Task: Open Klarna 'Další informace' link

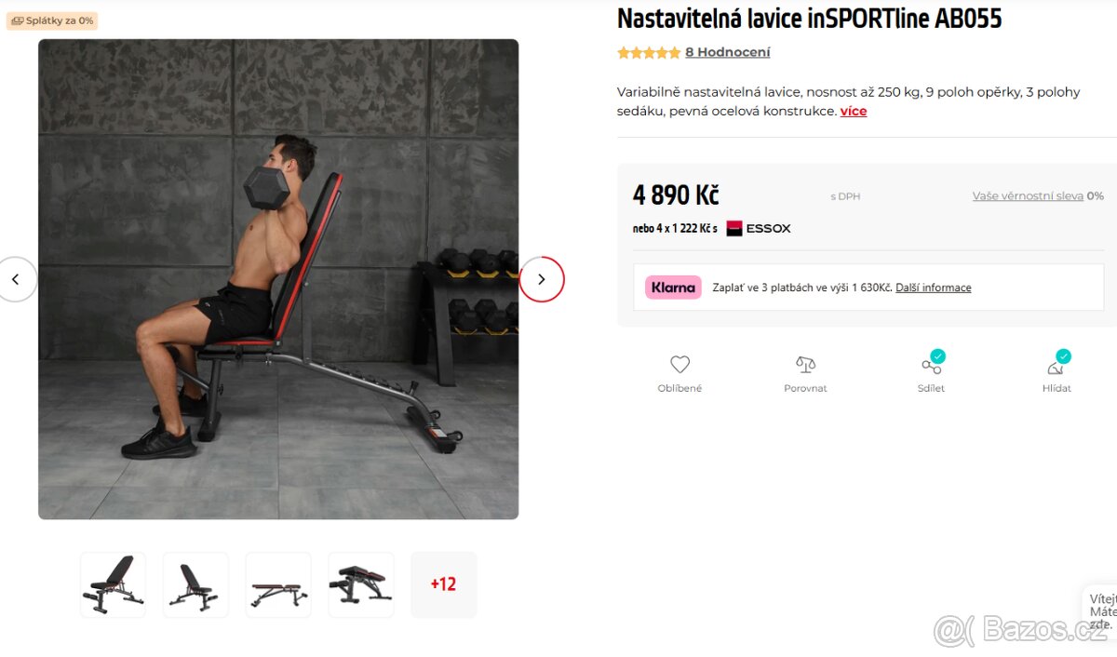Action: click(933, 288)
